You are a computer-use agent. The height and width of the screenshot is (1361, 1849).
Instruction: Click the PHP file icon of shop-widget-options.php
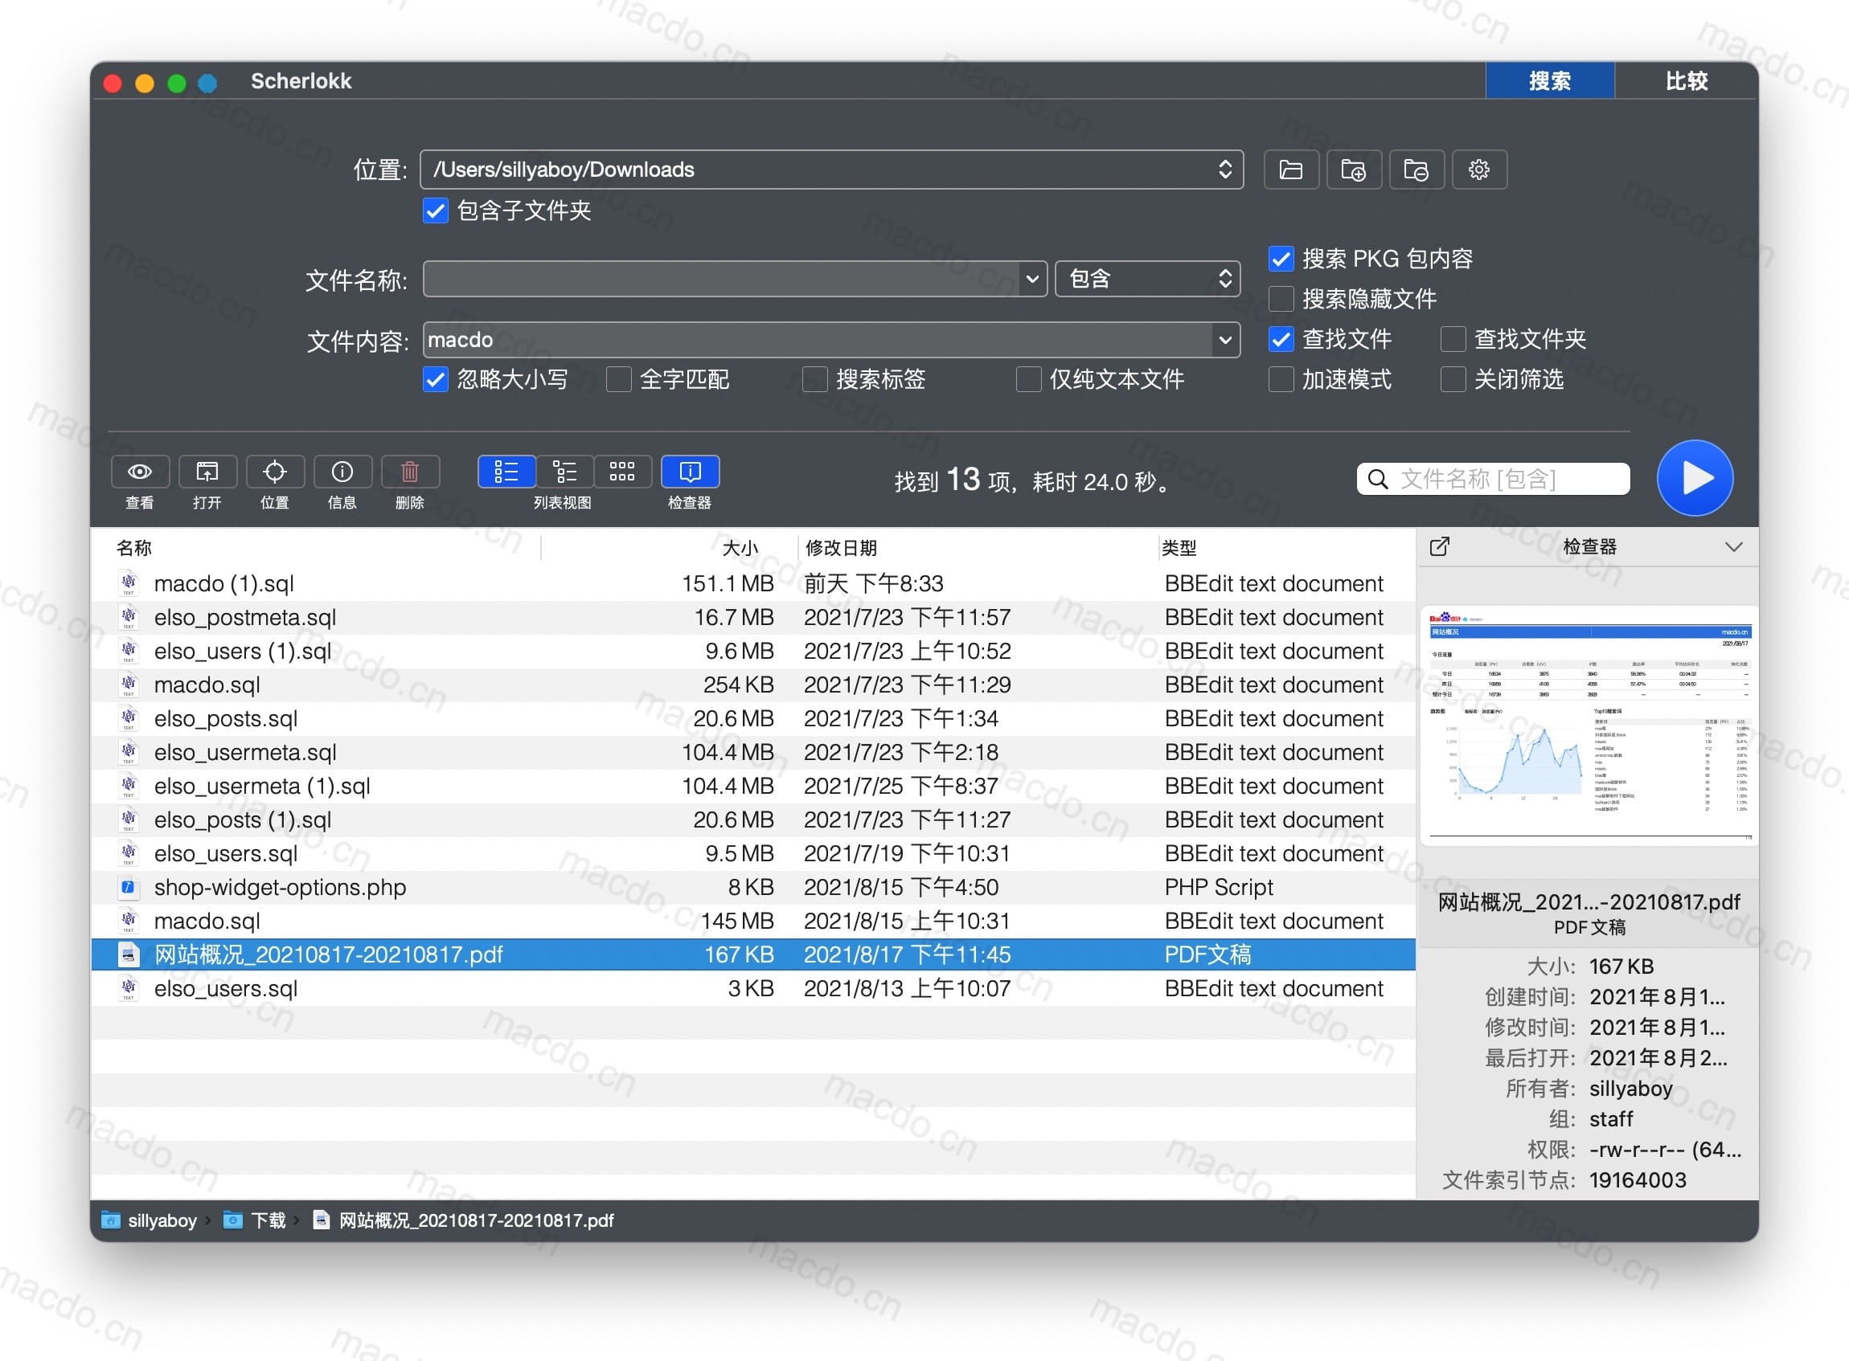128,887
